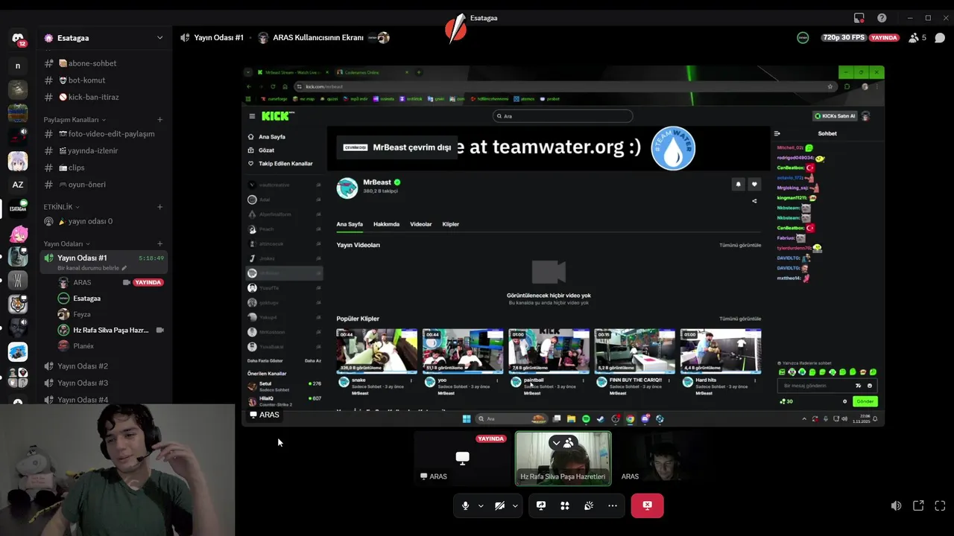Select the Klipler tab on Kick page
Screen dimensions: 954x536
click(x=451, y=224)
